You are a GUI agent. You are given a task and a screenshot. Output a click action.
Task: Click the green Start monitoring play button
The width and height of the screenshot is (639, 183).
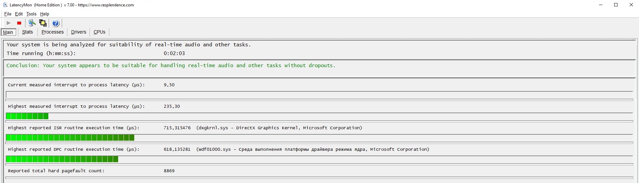point(9,23)
